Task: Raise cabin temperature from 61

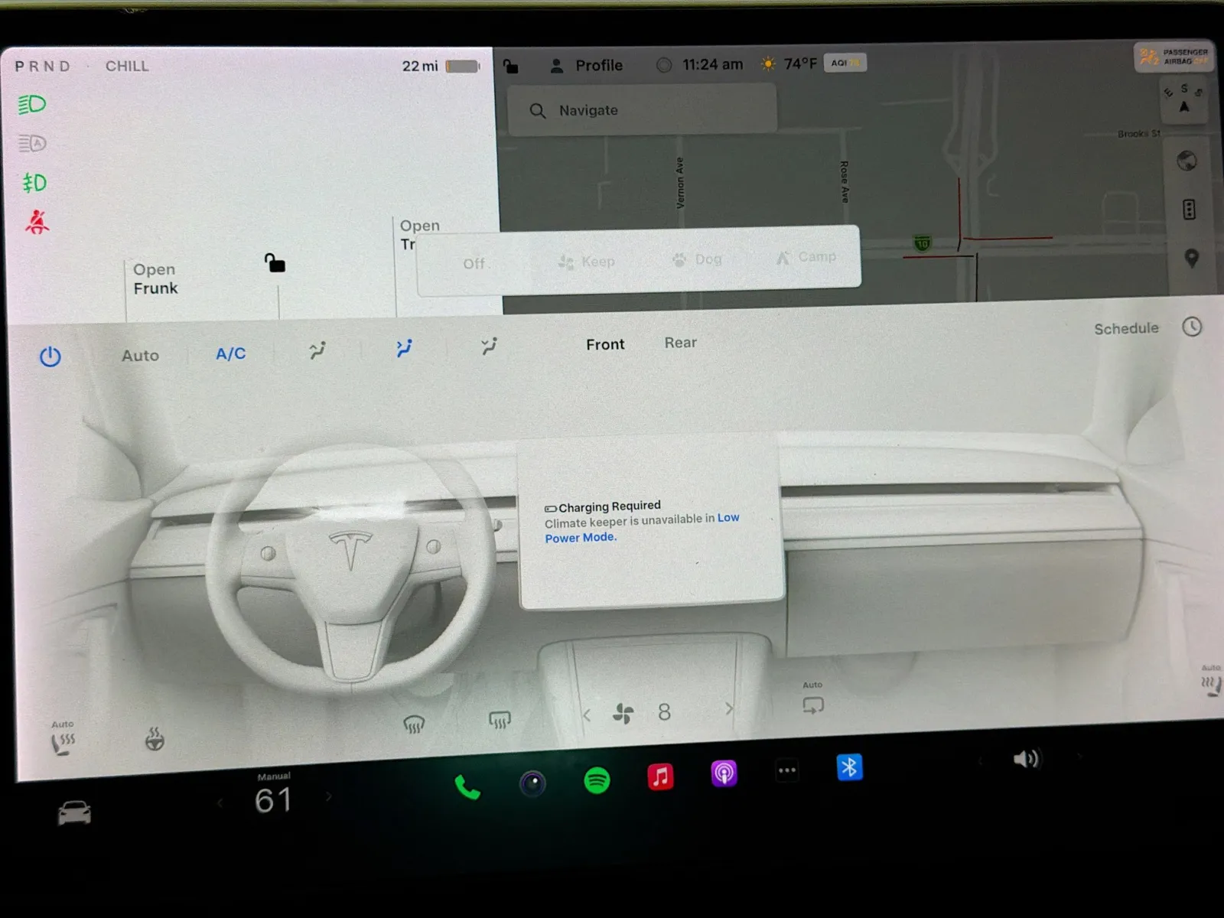Action: [329, 796]
